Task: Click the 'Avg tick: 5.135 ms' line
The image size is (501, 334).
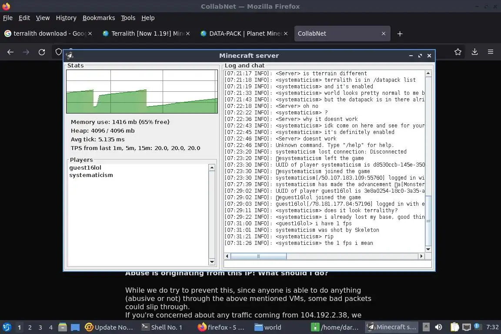Action: pos(97,139)
